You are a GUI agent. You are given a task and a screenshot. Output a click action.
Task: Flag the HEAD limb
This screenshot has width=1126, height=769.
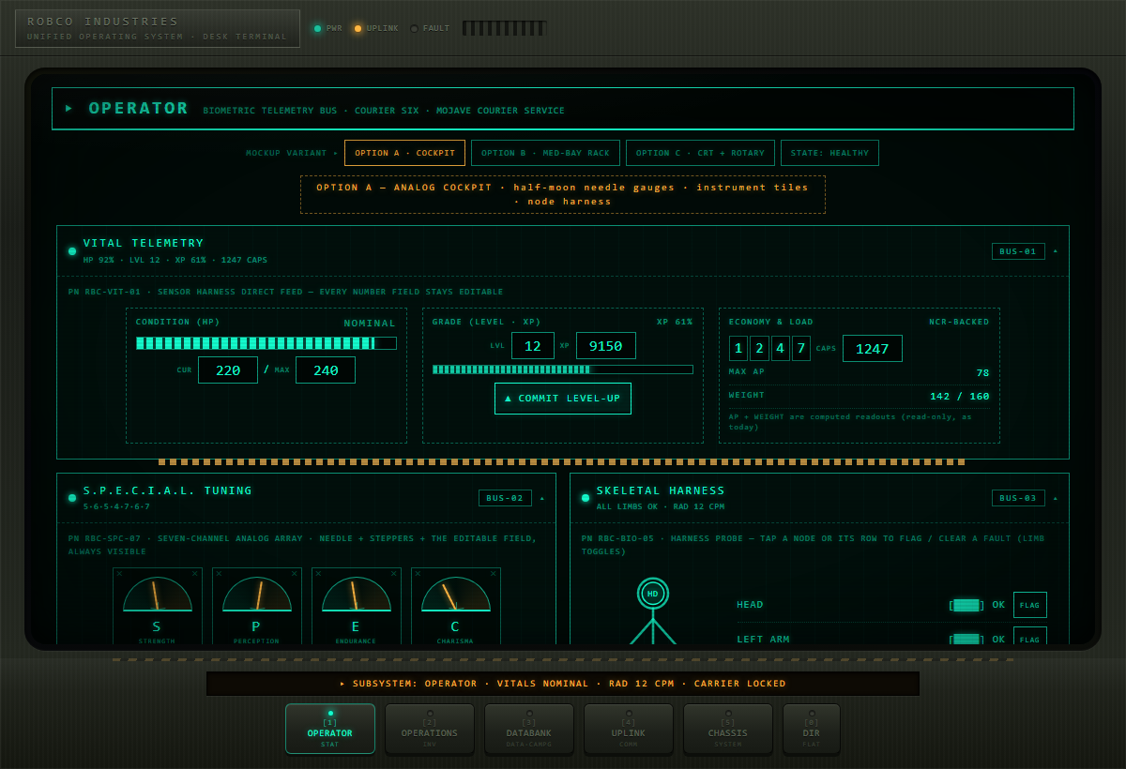click(1030, 605)
